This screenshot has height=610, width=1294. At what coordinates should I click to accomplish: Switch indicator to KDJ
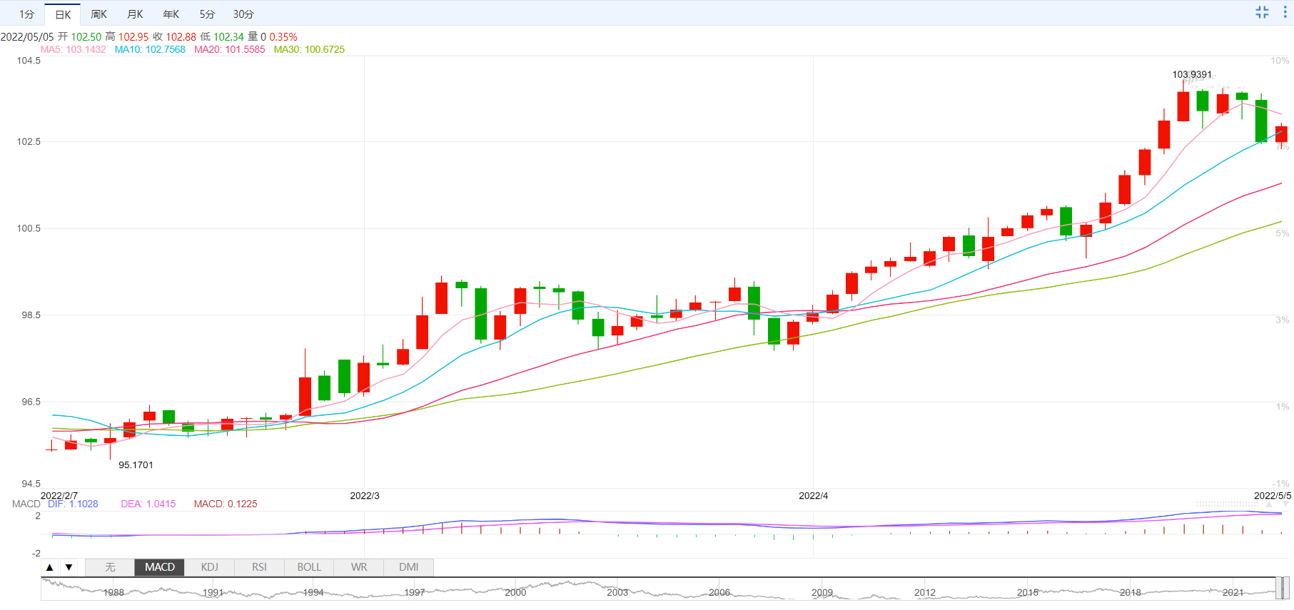209,567
